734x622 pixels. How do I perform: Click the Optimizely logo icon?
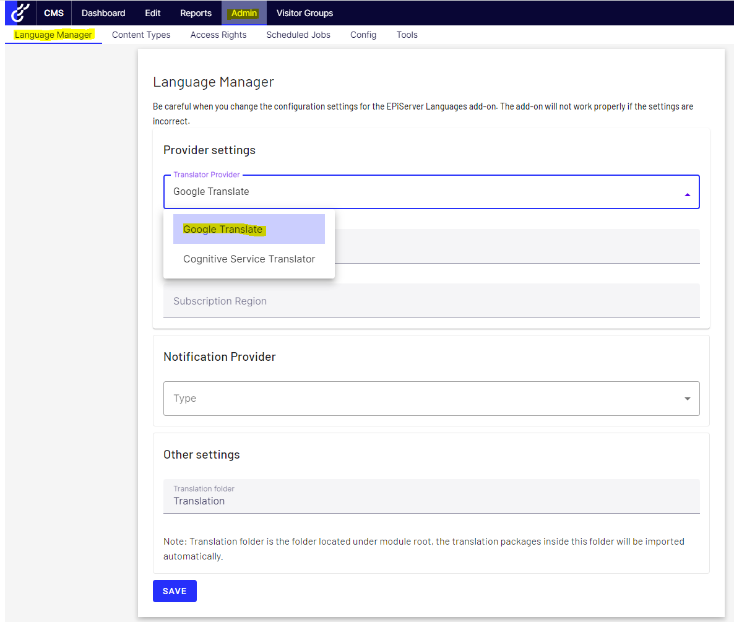tap(20, 12)
